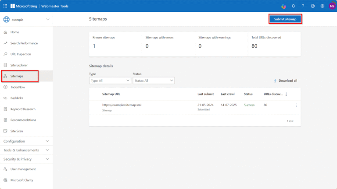337x189 pixels.
Task: Go to URL Inspection in sidebar
Action: pyautogui.click(x=21, y=54)
